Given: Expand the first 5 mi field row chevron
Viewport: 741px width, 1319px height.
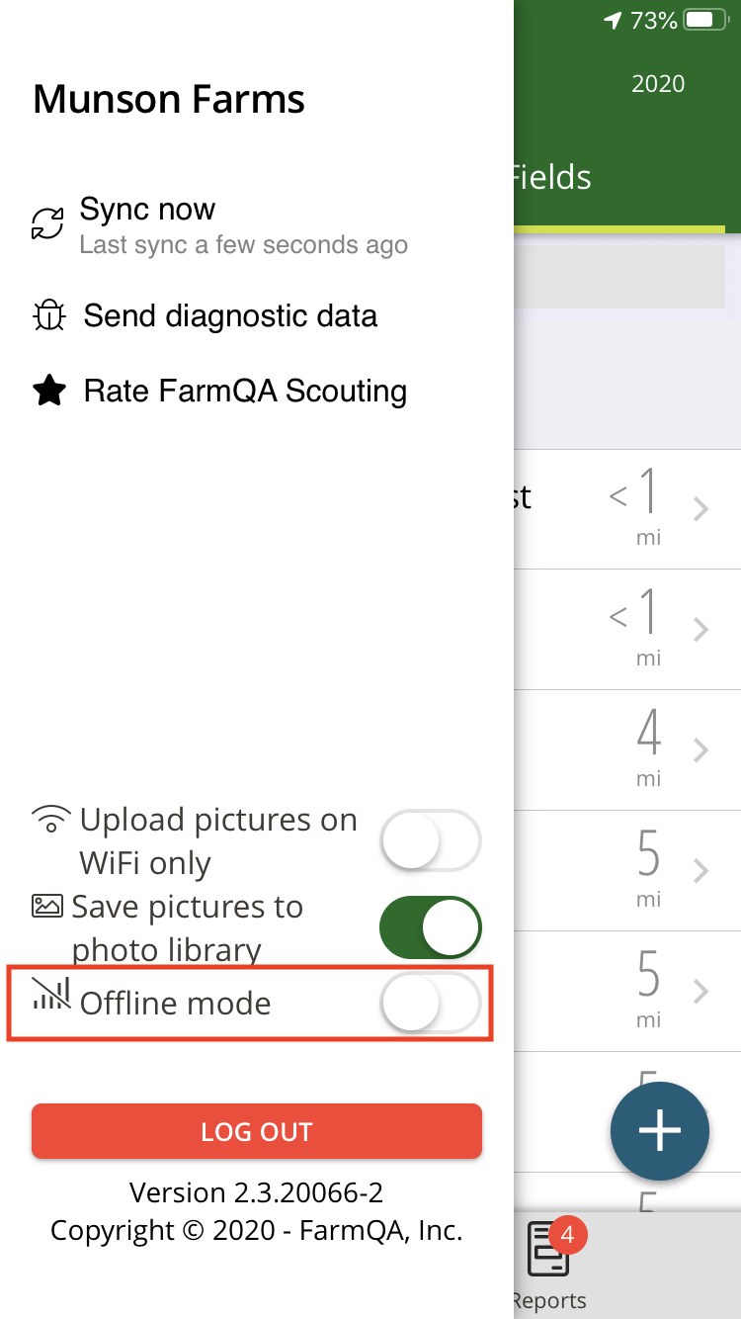Looking at the screenshot, I should point(700,871).
